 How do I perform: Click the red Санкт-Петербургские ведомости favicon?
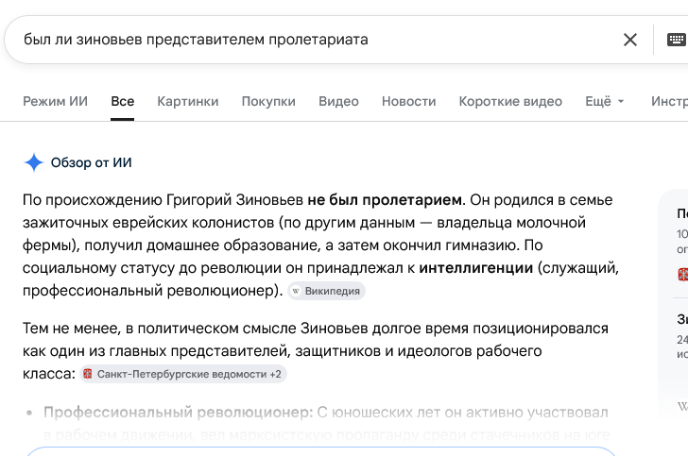88,374
